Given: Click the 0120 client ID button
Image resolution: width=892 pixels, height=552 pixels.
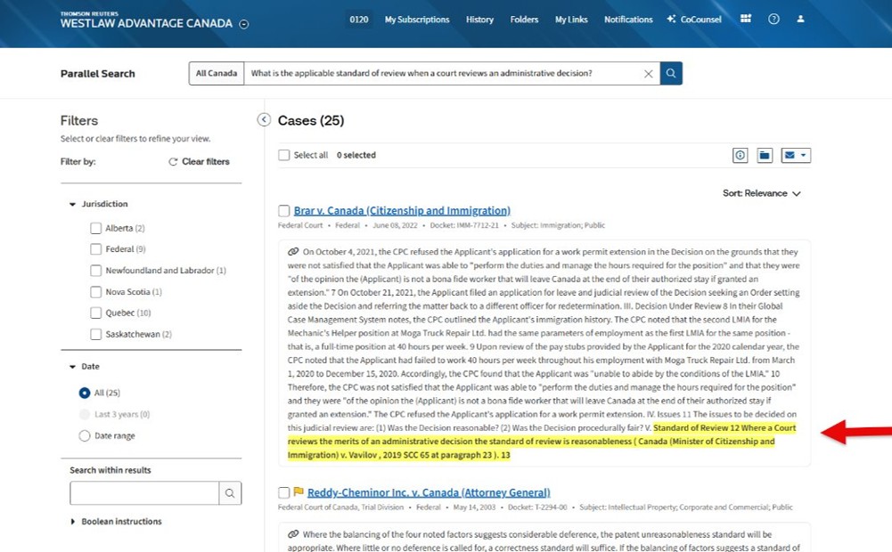Looking at the screenshot, I should coord(358,20).
